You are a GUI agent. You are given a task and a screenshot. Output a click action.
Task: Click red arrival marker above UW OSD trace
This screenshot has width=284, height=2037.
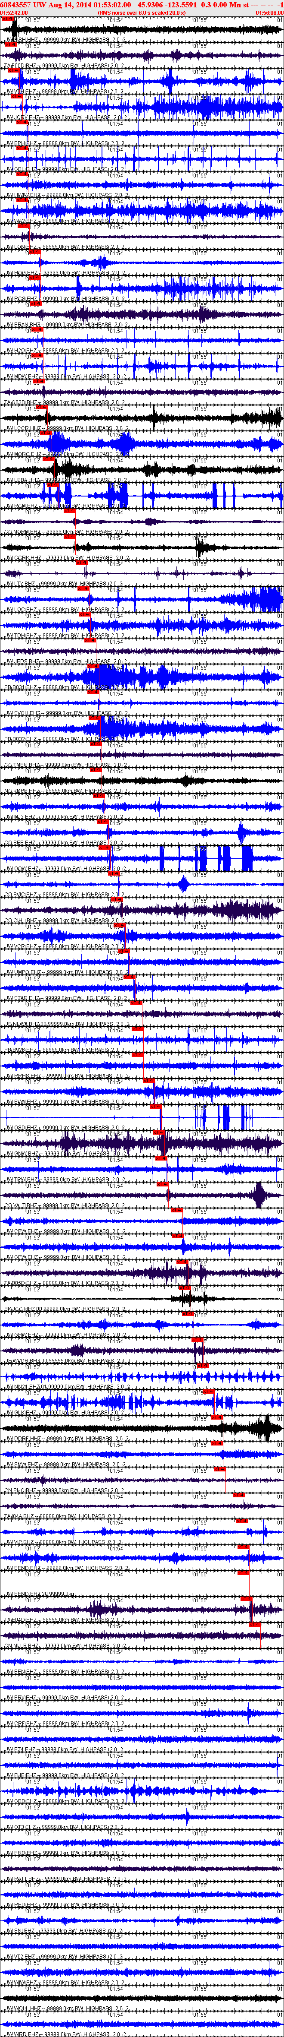point(155,1107)
